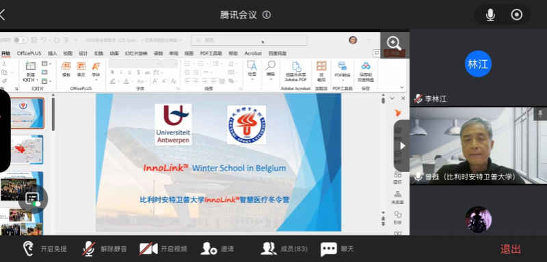The width and height of the screenshot is (547, 262).
Task: Toggle Underline formatting
Action: [x=130, y=72]
